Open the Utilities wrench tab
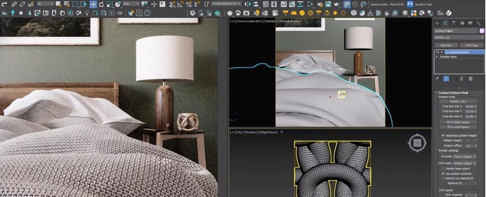 pyautogui.click(x=479, y=23)
